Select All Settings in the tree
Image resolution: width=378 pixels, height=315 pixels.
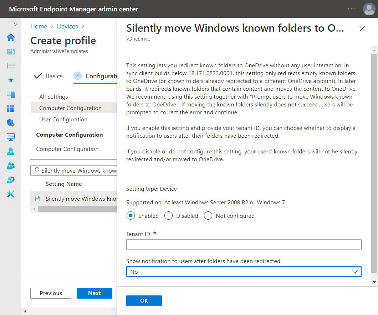pyautogui.click(x=54, y=96)
